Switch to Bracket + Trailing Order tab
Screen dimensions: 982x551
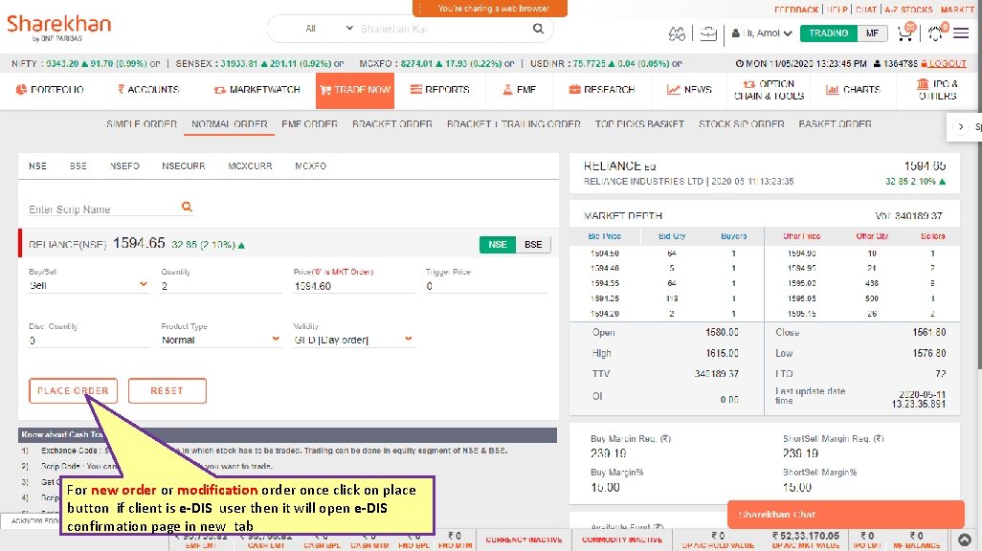click(x=514, y=124)
